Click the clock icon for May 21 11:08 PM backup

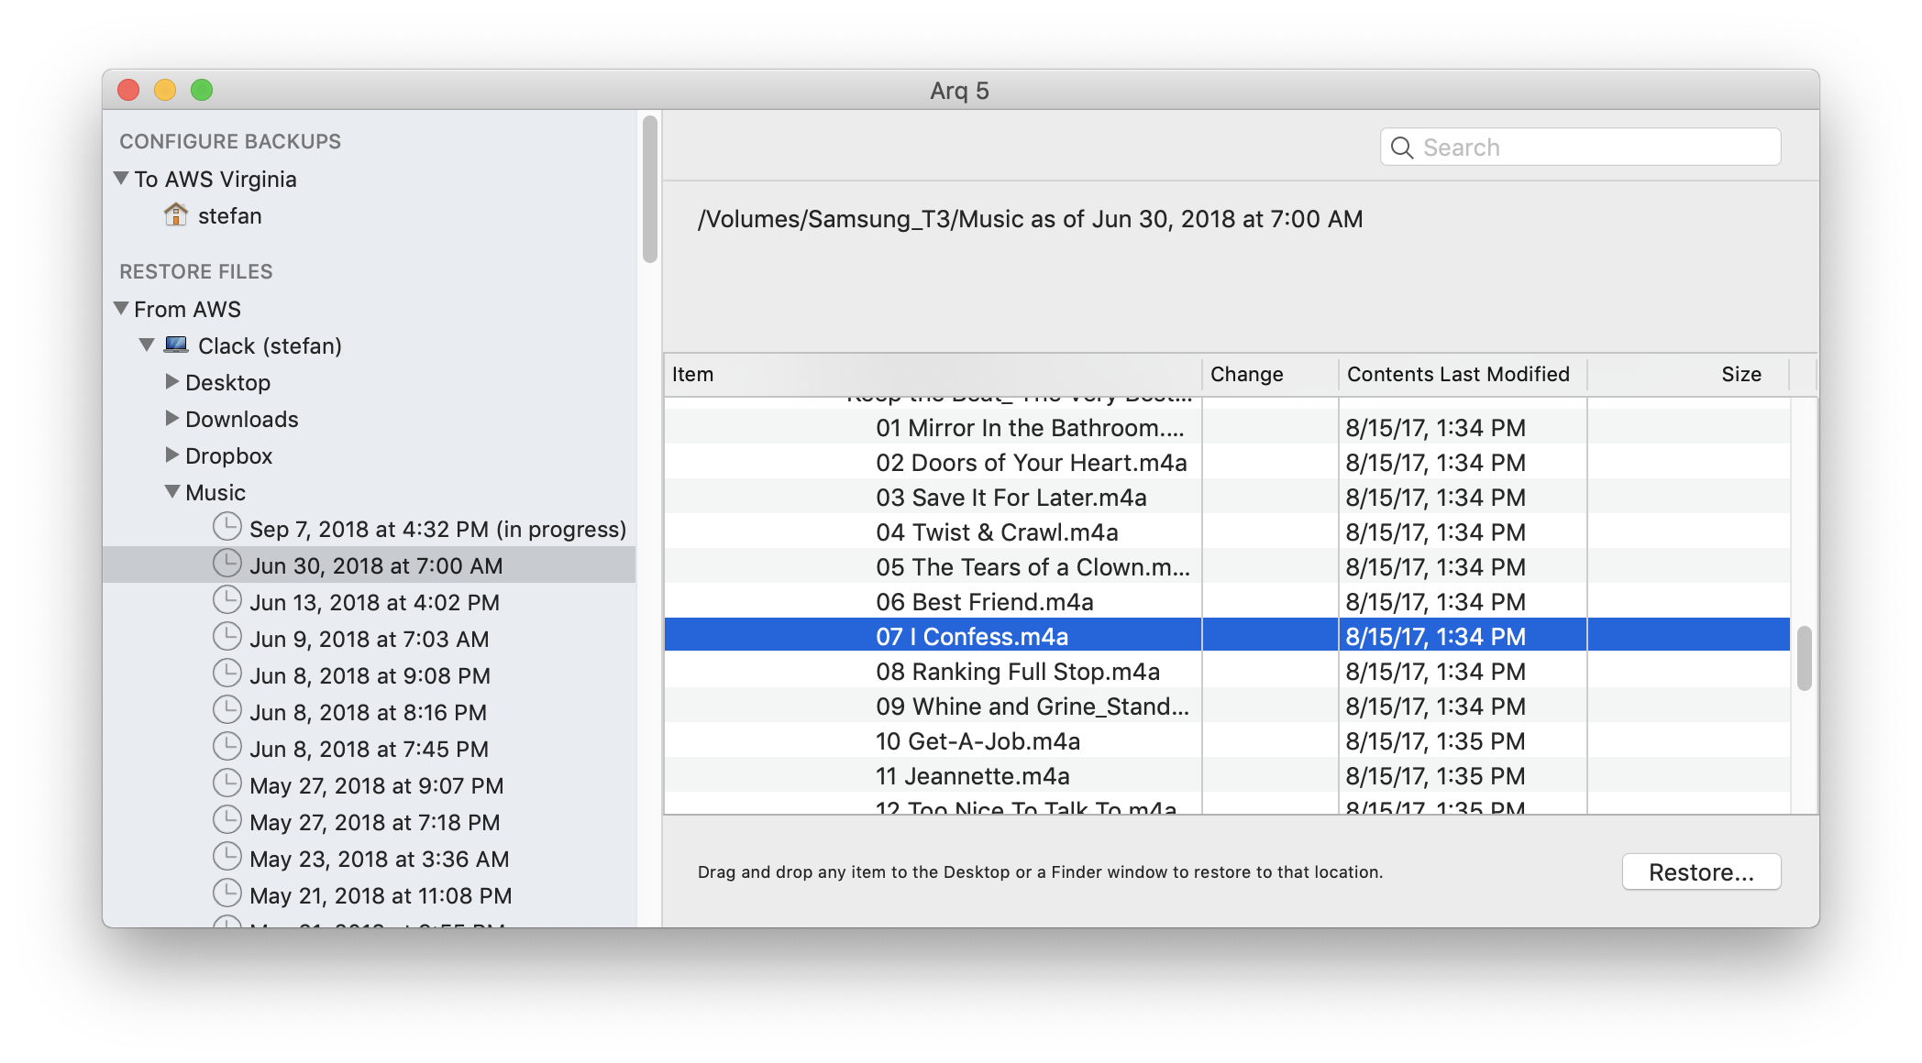[x=226, y=893]
